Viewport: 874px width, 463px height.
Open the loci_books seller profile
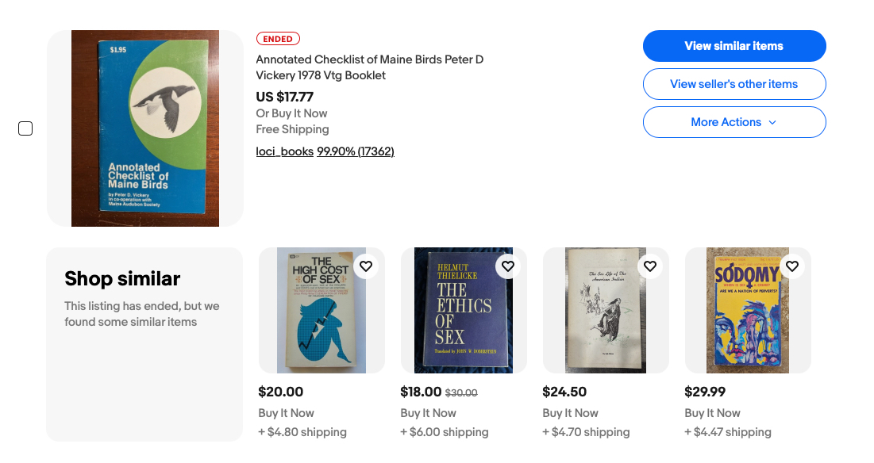(x=284, y=151)
